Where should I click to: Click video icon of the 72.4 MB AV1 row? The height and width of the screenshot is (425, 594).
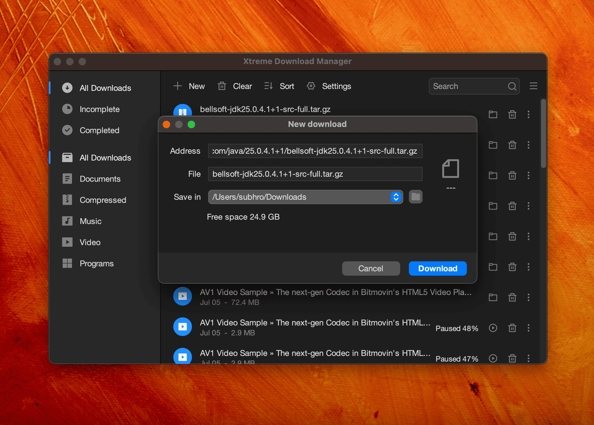pos(183,296)
